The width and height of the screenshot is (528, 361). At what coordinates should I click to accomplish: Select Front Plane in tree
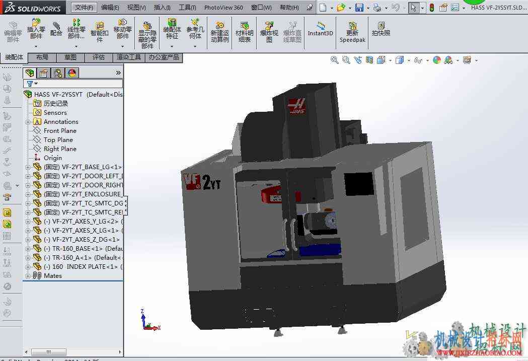click(60, 131)
